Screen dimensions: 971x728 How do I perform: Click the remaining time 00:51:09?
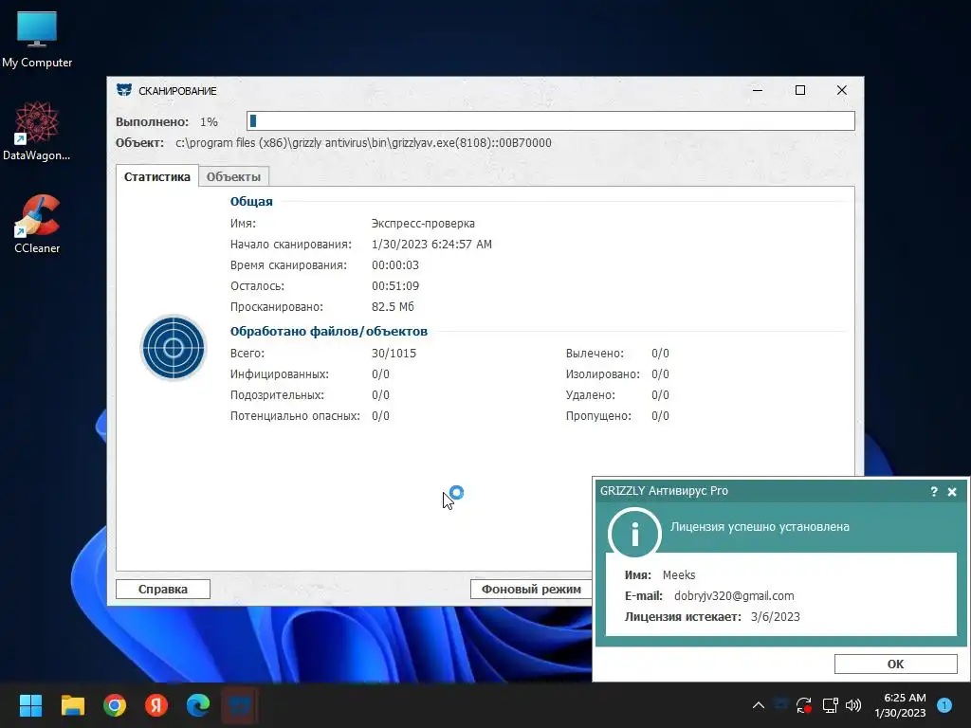tap(395, 286)
